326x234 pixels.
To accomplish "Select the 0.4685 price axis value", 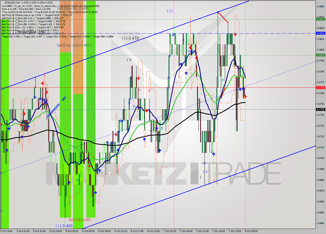I will click(x=320, y=180).
